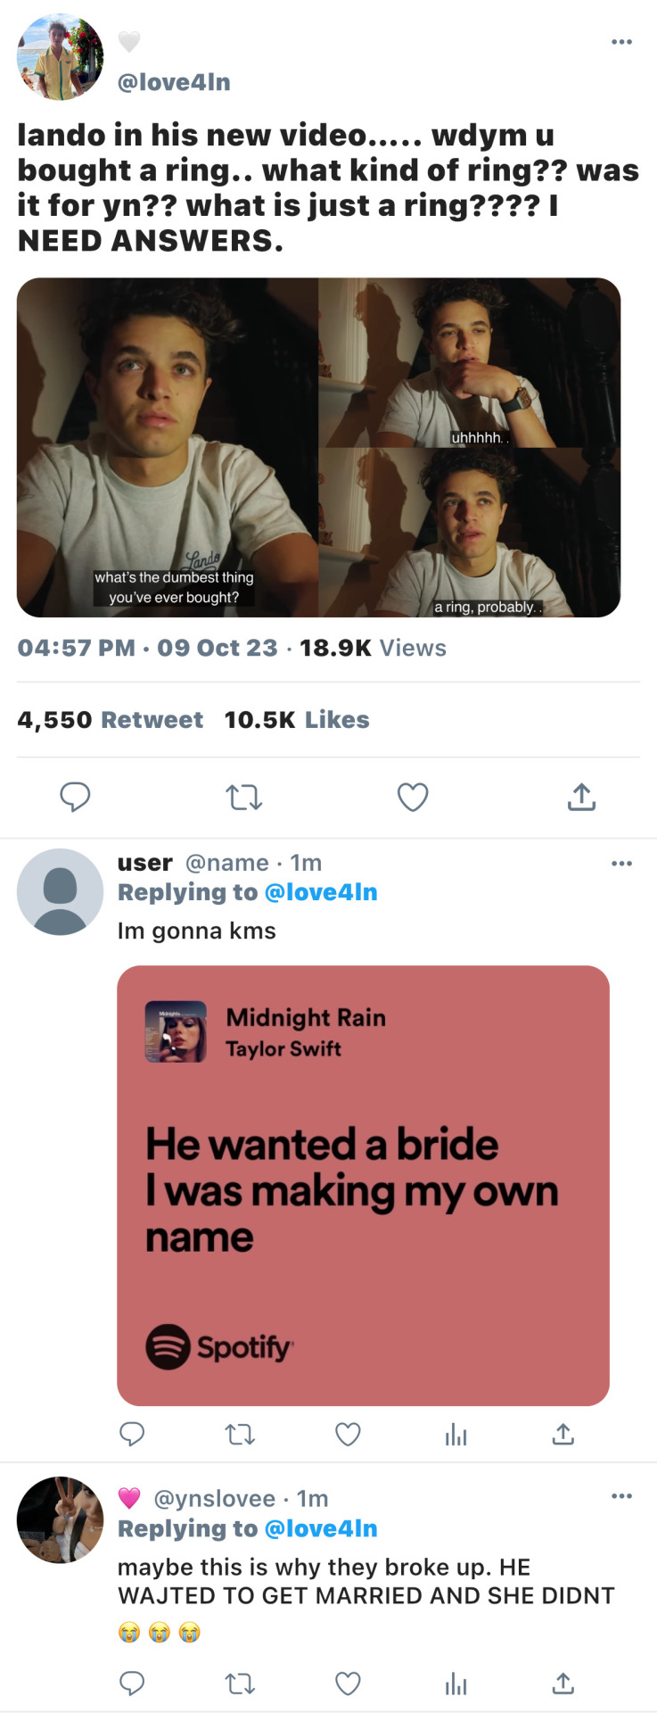Open the @love4ln profile picture
Screen dimensions: 657x1713
click(60, 57)
